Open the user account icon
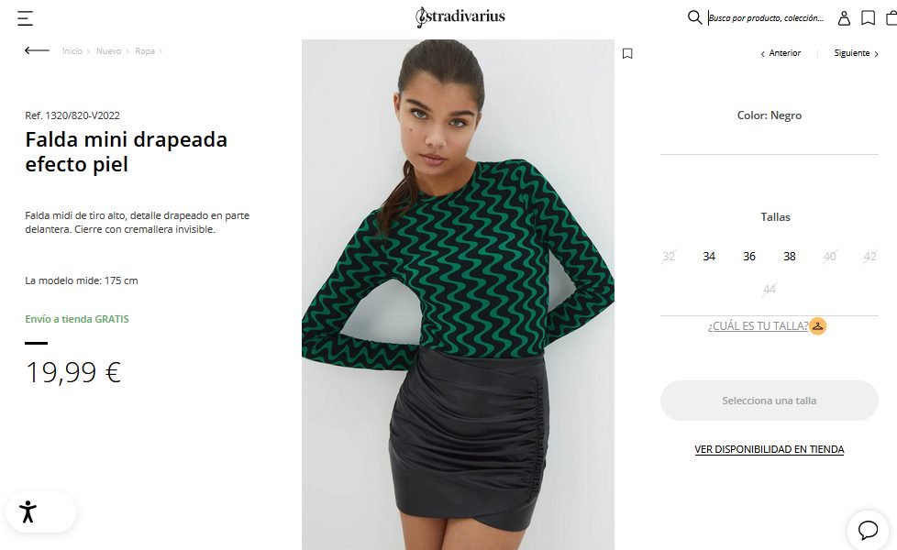897x550 pixels. [x=844, y=18]
